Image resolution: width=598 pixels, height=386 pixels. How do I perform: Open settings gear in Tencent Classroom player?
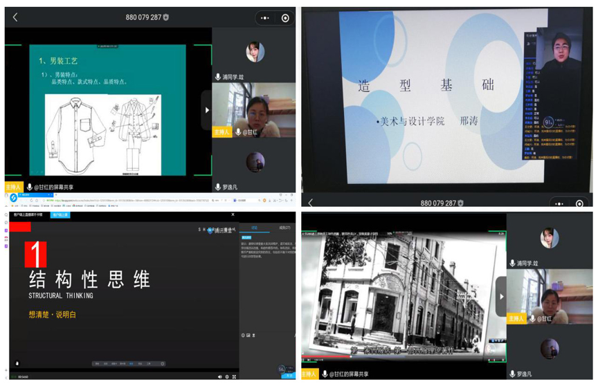(x=227, y=377)
